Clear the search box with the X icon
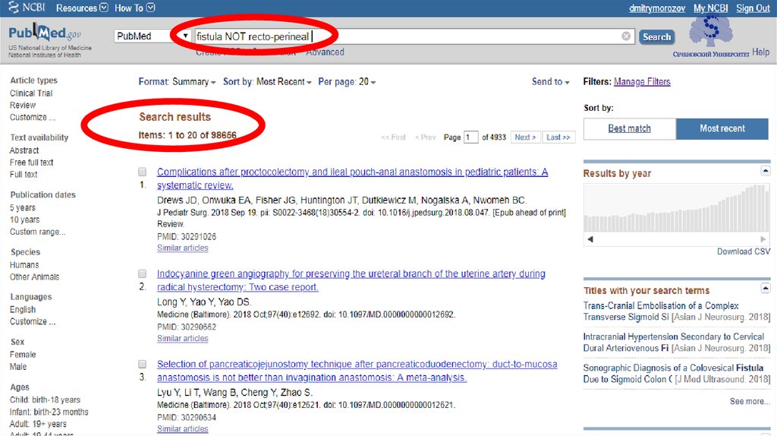 [626, 36]
